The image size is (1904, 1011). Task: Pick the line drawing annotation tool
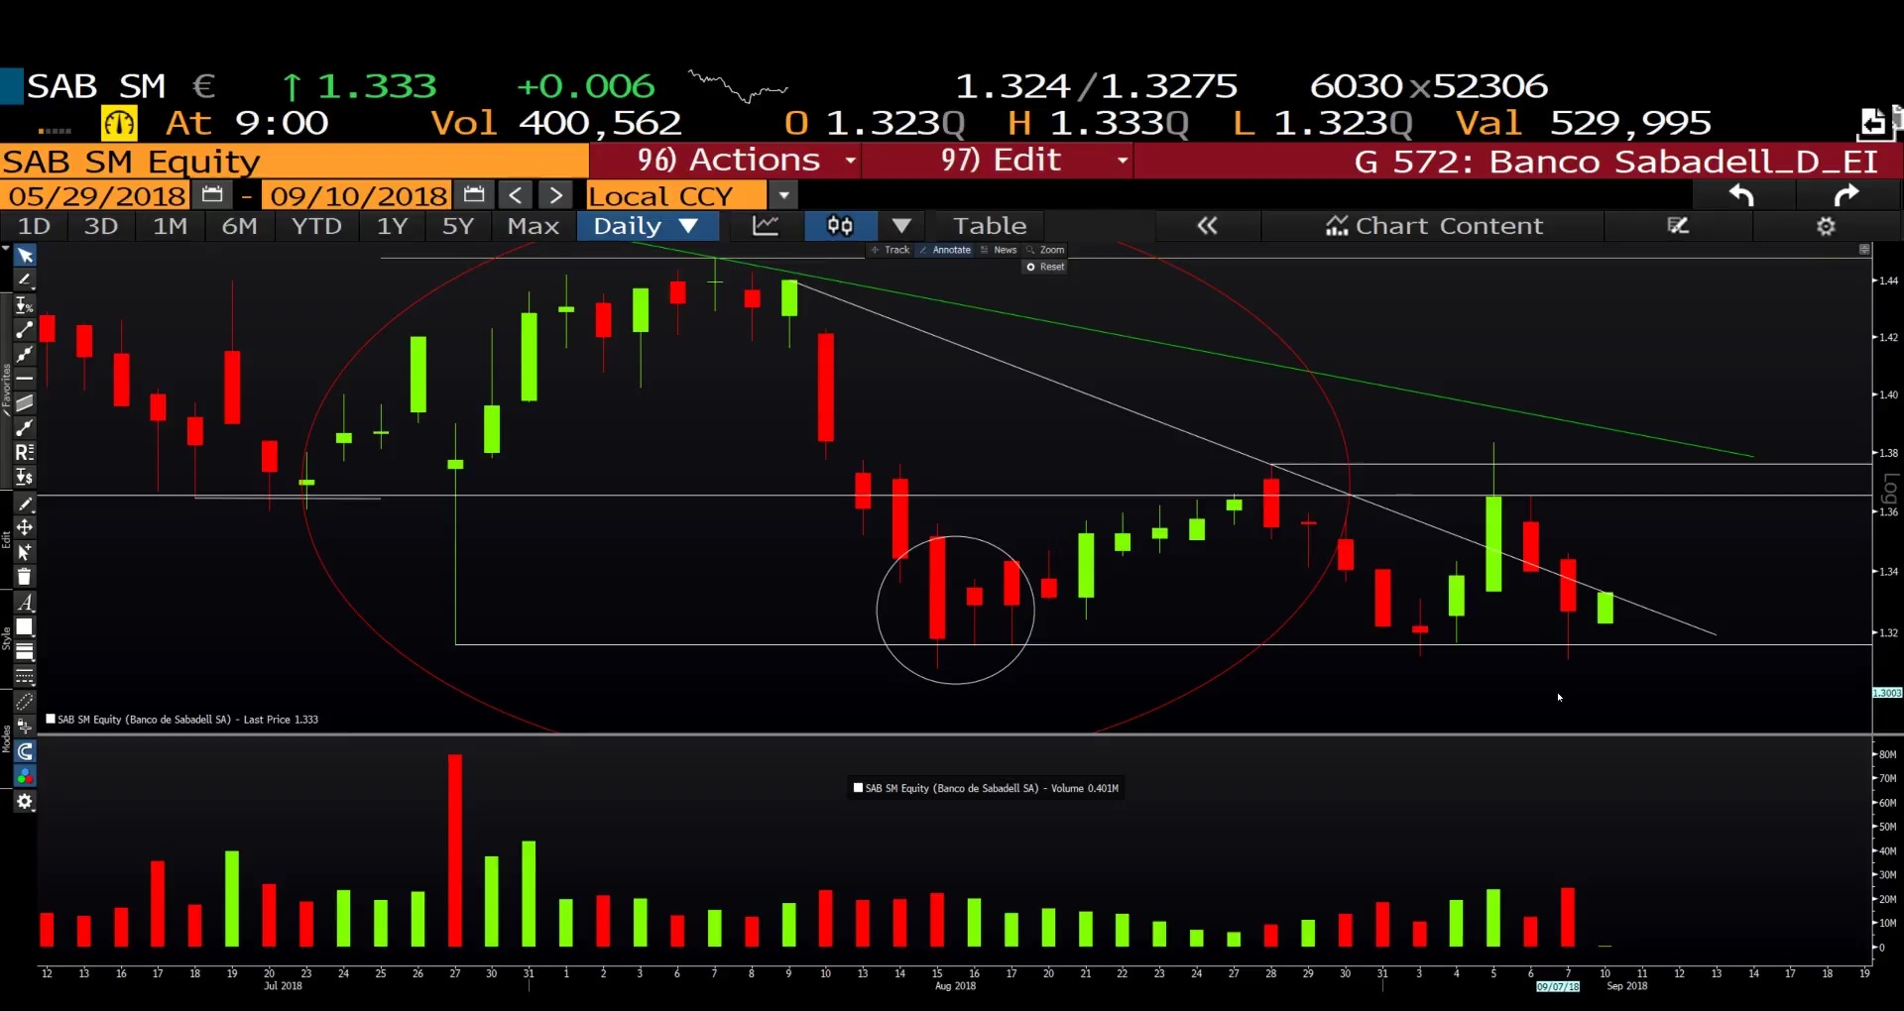(25, 281)
